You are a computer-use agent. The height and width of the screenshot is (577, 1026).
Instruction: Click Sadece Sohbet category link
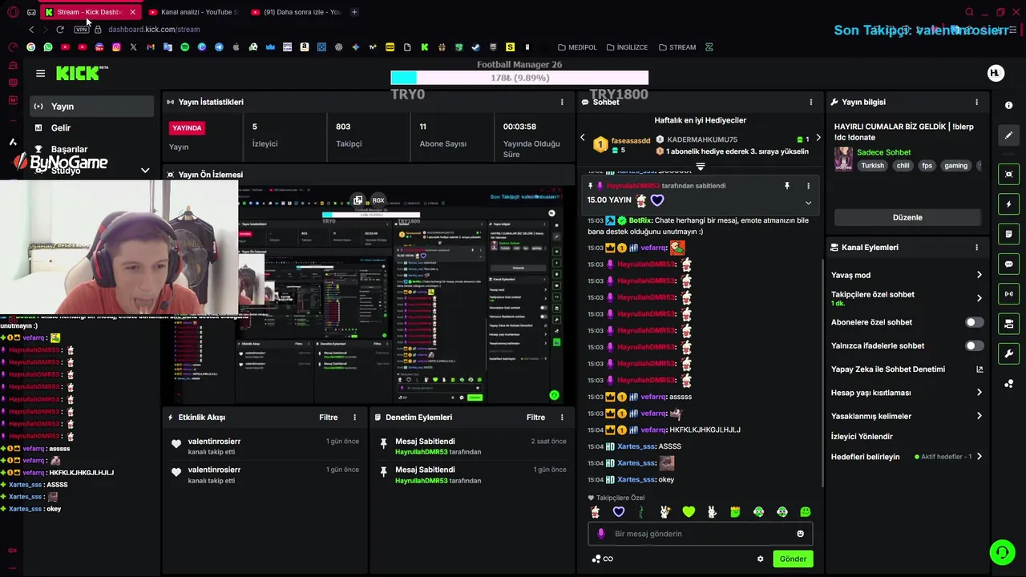pyautogui.click(x=883, y=152)
